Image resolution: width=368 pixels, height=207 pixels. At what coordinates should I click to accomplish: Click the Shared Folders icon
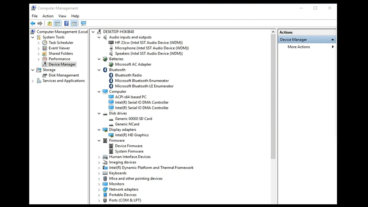point(45,53)
